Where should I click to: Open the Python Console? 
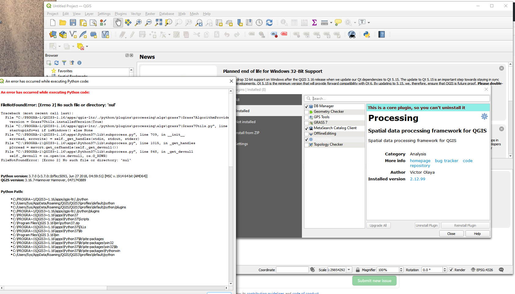[367, 34]
